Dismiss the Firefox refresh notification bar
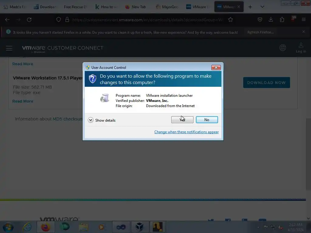Screen dimensions: 311x233 point(304,32)
